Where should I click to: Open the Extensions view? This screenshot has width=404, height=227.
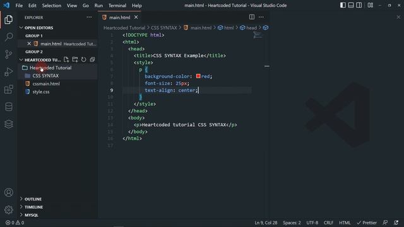[8, 90]
